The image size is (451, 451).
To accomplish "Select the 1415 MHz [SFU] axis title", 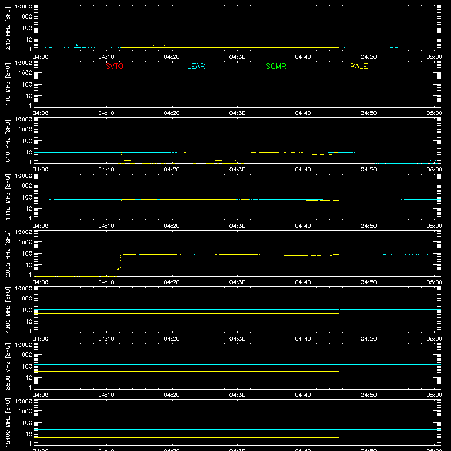I will [x=8, y=197].
